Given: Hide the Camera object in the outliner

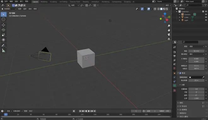Looking at the screenshot, I should [206, 14].
